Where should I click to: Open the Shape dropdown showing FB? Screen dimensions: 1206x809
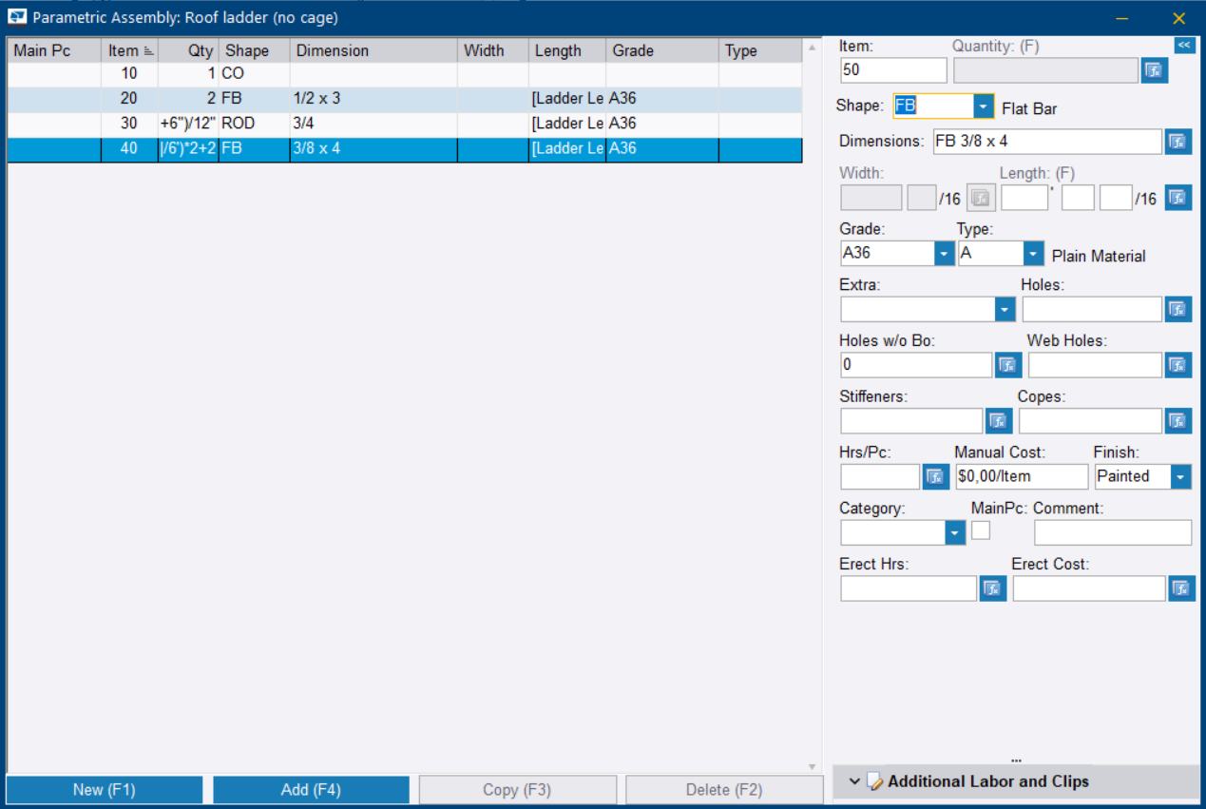[983, 107]
